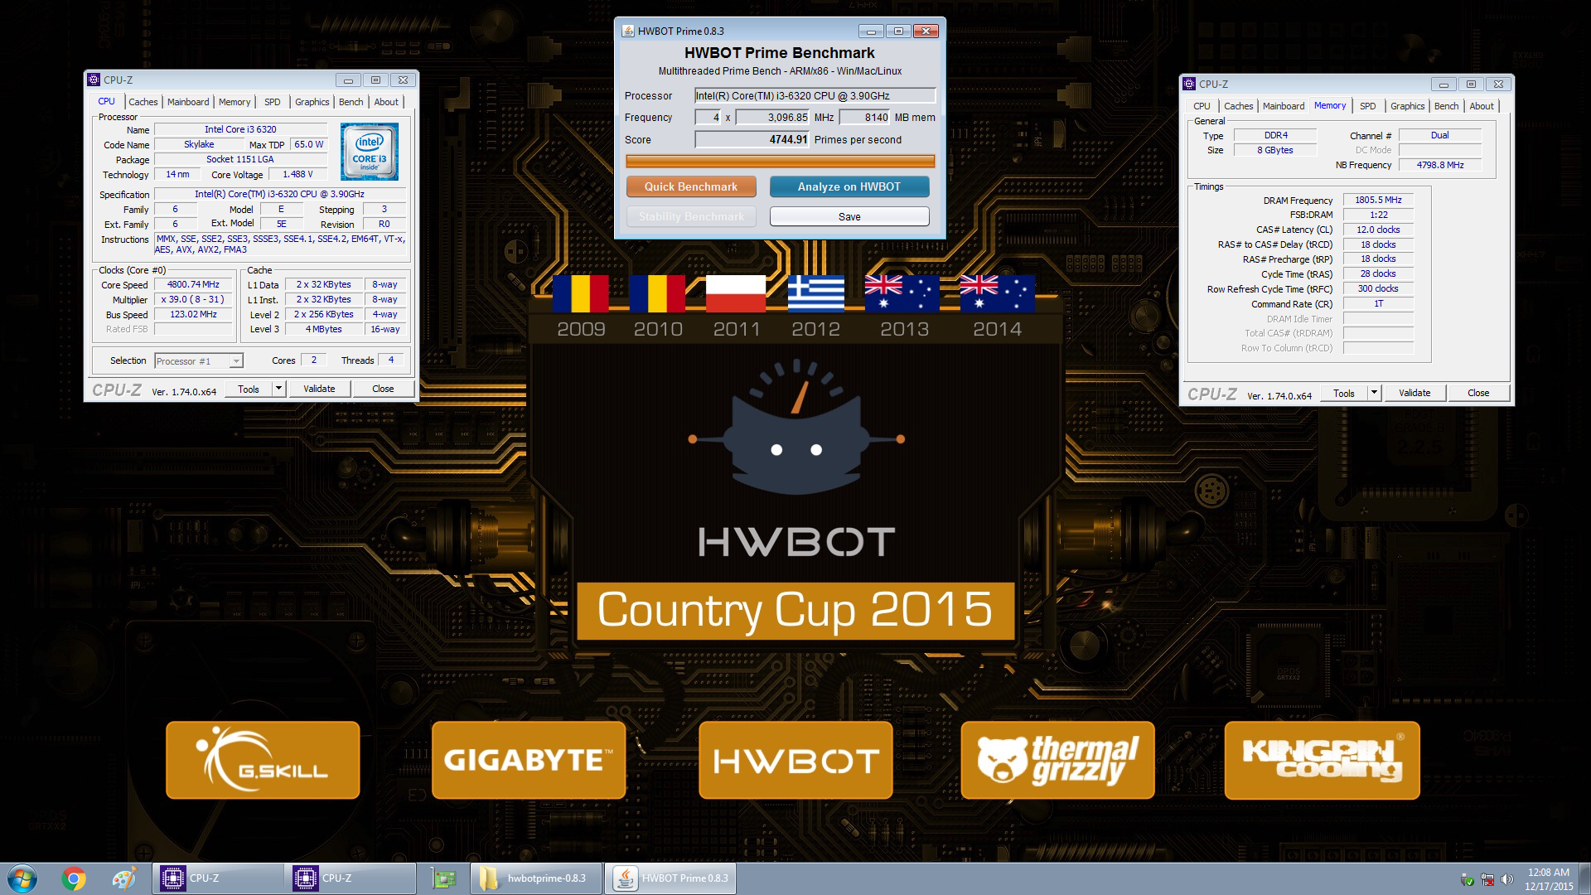
Task: Maximize the HWBOT Prime window
Action: (x=898, y=31)
